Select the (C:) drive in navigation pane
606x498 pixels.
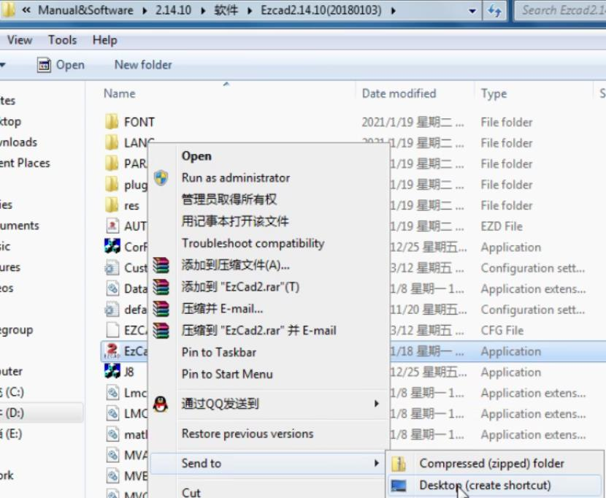point(12,392)
